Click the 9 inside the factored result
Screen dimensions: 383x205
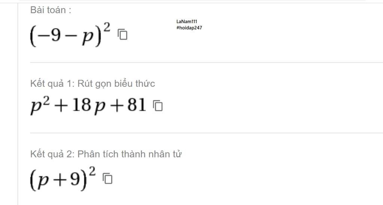coord(75,179)
